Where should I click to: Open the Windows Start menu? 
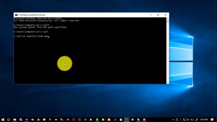(x=3, y=120)
